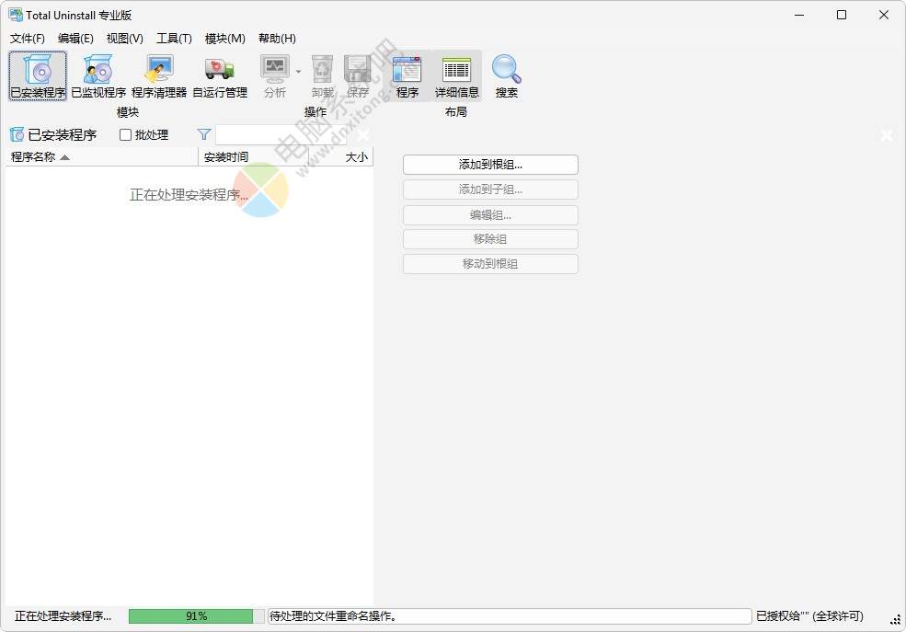Expand the 分析 dropdown arrow
Screen dimensions: 906x632
tap(298, 71)
